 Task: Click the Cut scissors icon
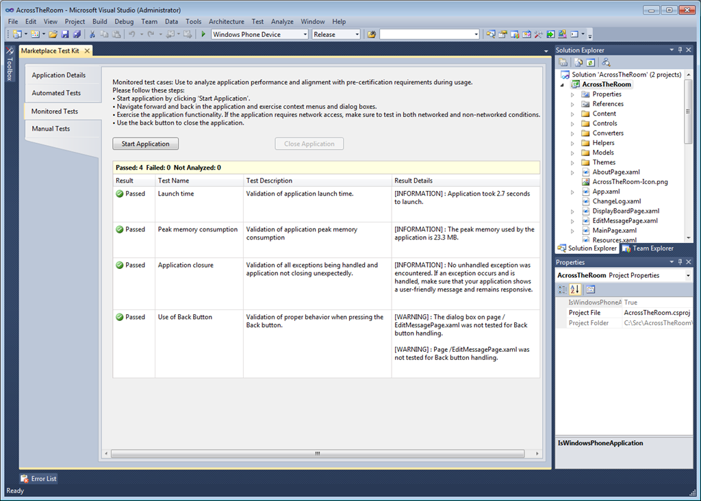click(92, 34)
